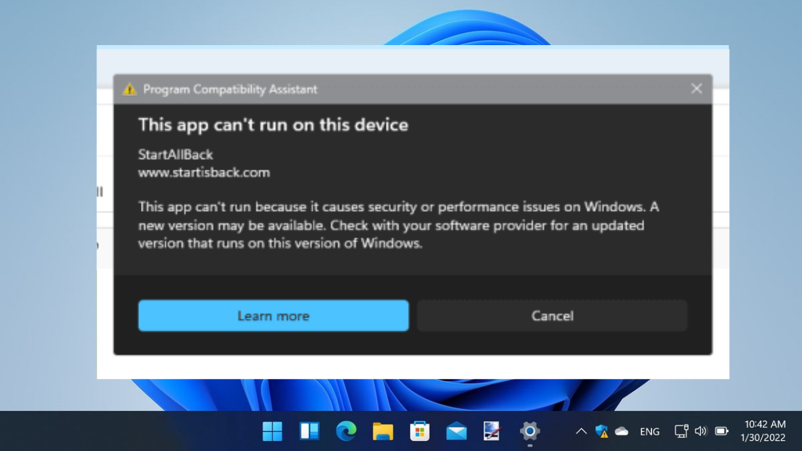Select the StartAllBack app name text
Image resolution: width=802 pixels, height=451 pixels.
point(175,155)
